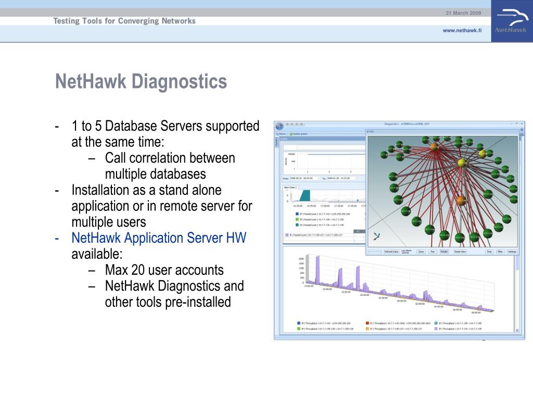The image size is (533, 400).
Task: Click the Zoom button in IP view
Action: [421, 252]
